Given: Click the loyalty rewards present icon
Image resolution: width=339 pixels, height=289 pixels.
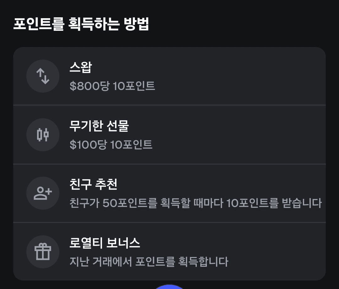Looking at the screenshot, I should [x=43, y=252].
